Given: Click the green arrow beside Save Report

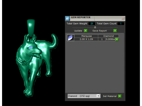Looking at the screenshot, I should (115, 31).
